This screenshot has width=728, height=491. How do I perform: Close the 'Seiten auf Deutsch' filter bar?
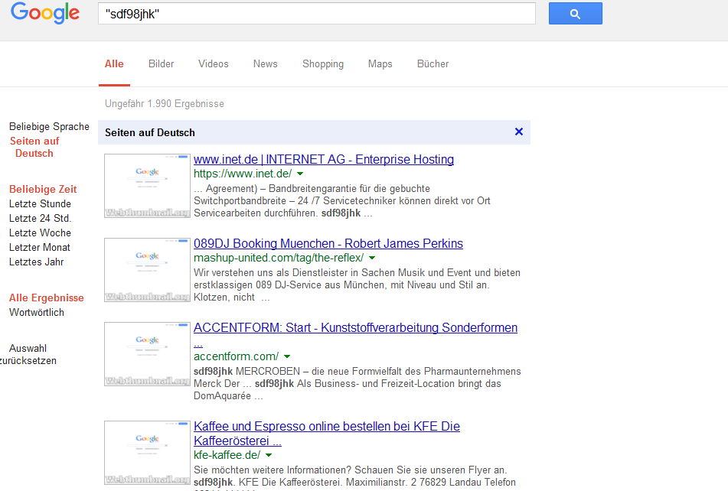(518, 132)
